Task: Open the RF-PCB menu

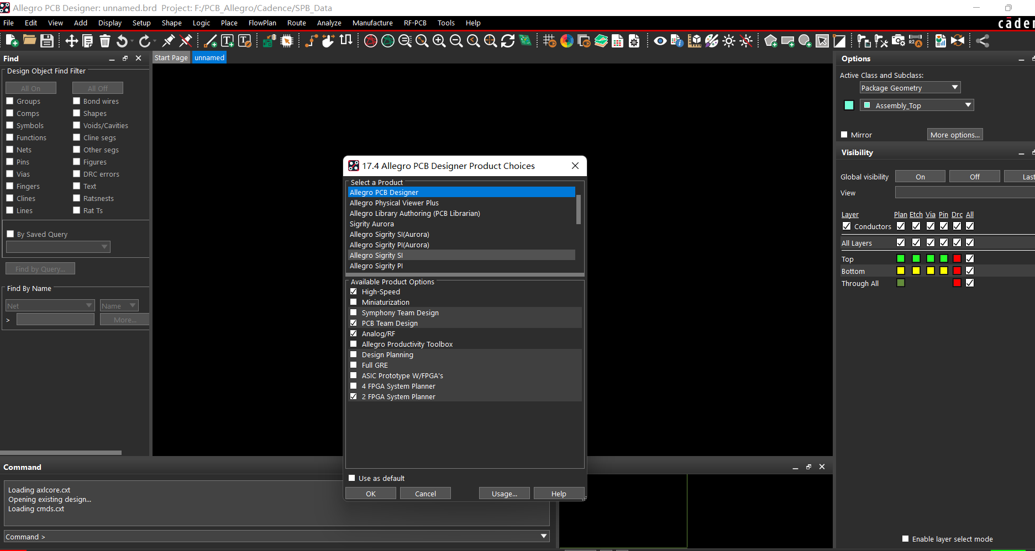Action: pos(415,23)
